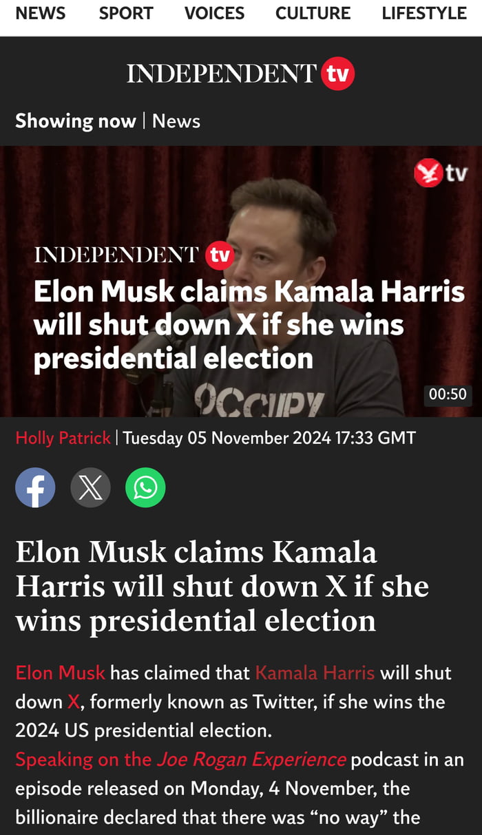Go to CULTURE section

[313, 13]
